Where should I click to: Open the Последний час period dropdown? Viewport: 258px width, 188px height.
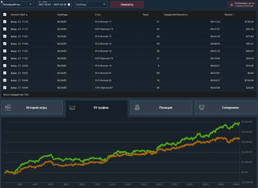[17, 4]
